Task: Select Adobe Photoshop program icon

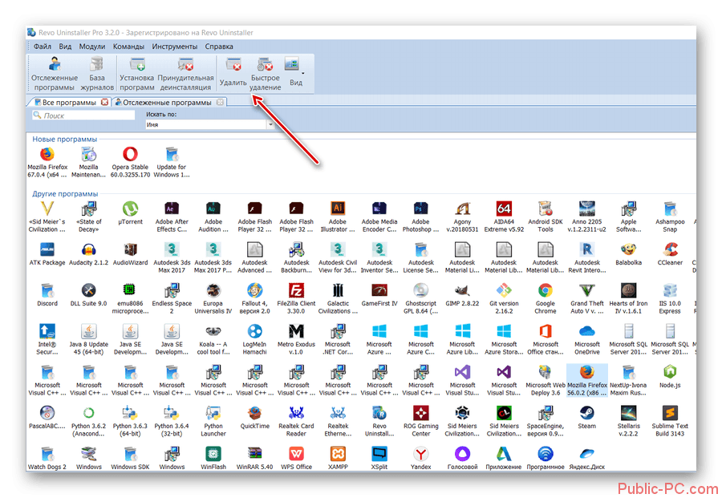Action: [421, 217]
